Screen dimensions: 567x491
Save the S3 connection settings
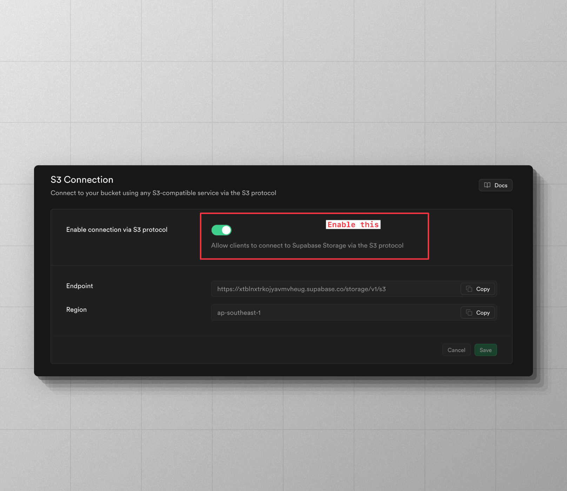tap(485, 350)
